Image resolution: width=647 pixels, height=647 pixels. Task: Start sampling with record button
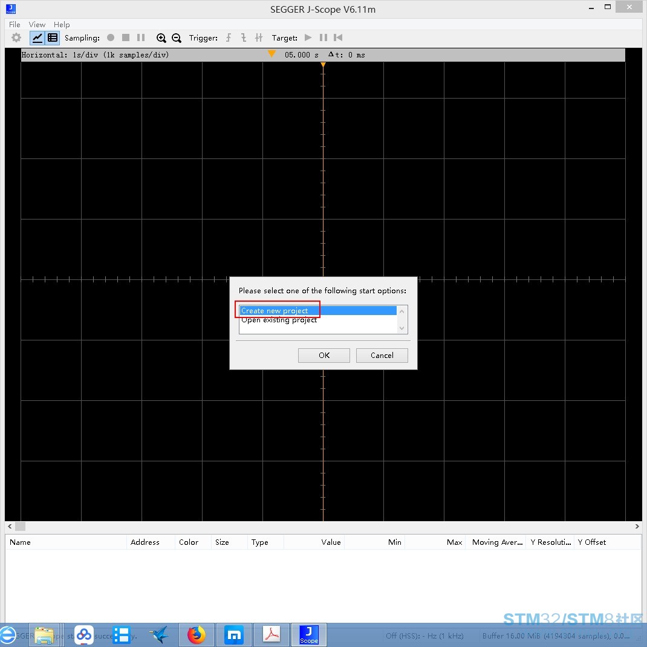[x=111, y=37]
